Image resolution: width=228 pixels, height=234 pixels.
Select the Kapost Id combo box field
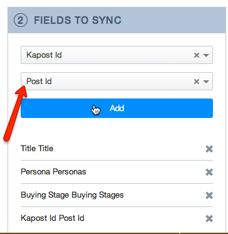point(117,55)
